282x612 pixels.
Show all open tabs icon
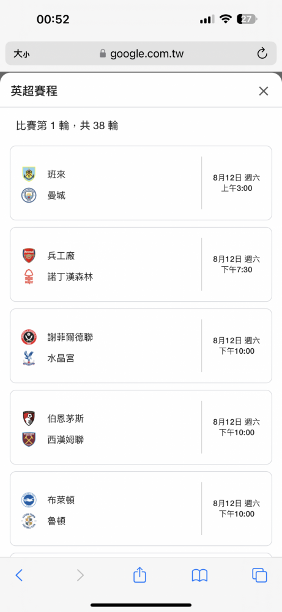click(x=259, y=575)
